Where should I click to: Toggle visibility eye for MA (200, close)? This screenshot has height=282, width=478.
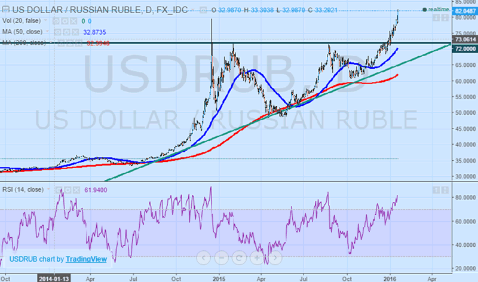(x=62, y=43)
